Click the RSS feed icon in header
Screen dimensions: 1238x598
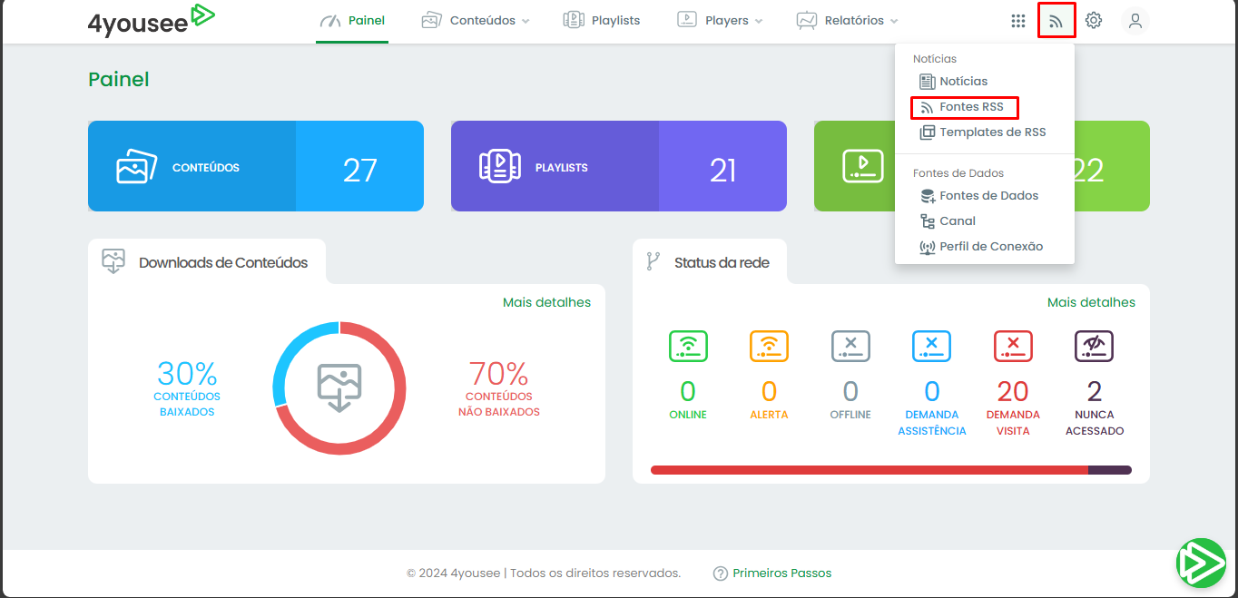(1056, 21)
